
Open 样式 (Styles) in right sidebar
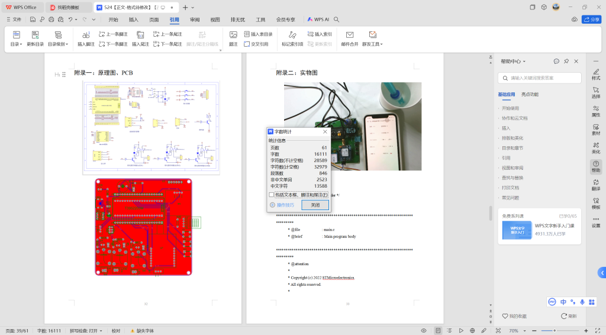tap(596, 75)
